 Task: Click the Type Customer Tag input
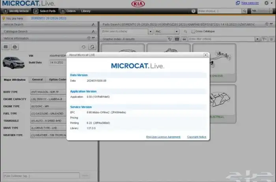(x=41, y=176)
